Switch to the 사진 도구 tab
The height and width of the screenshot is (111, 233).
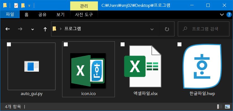click(84, 15)
